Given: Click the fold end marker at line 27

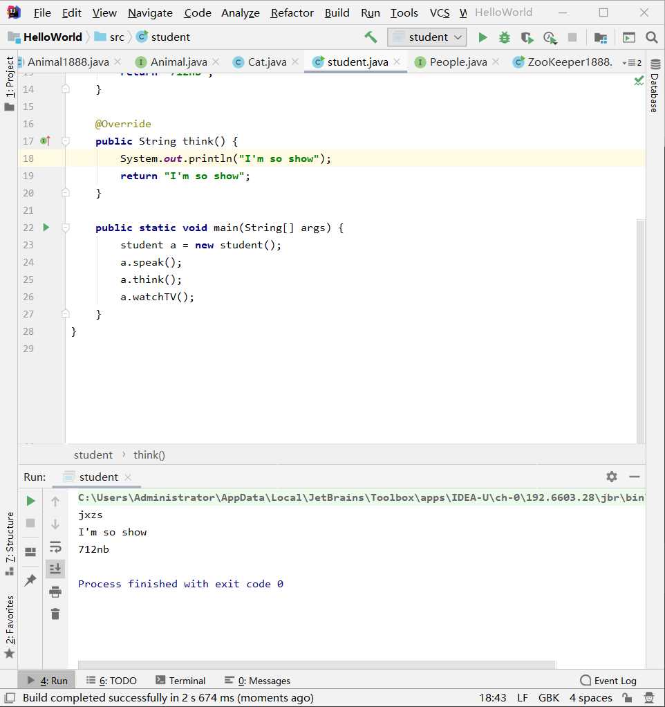Looking at the screenshot, I should tap(66, 314).
